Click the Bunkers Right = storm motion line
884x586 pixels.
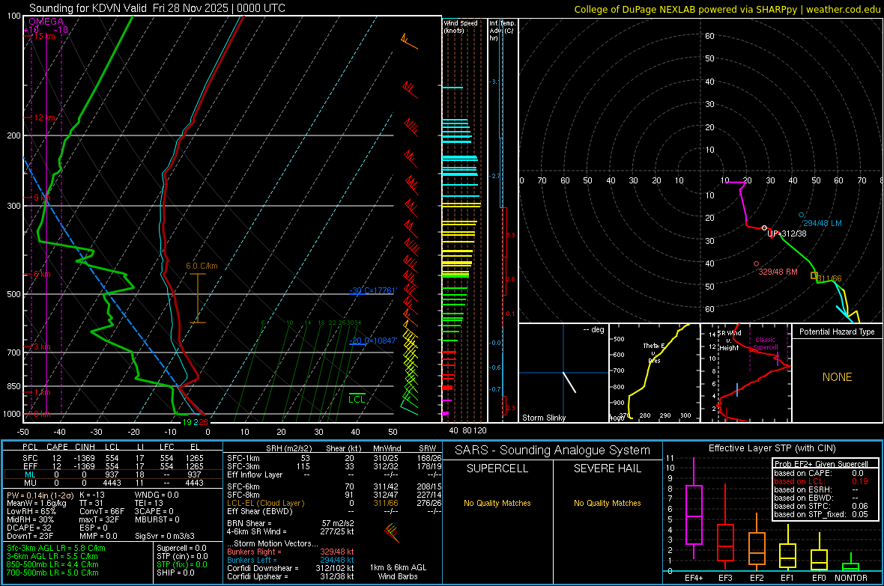(x=290, y=552)
